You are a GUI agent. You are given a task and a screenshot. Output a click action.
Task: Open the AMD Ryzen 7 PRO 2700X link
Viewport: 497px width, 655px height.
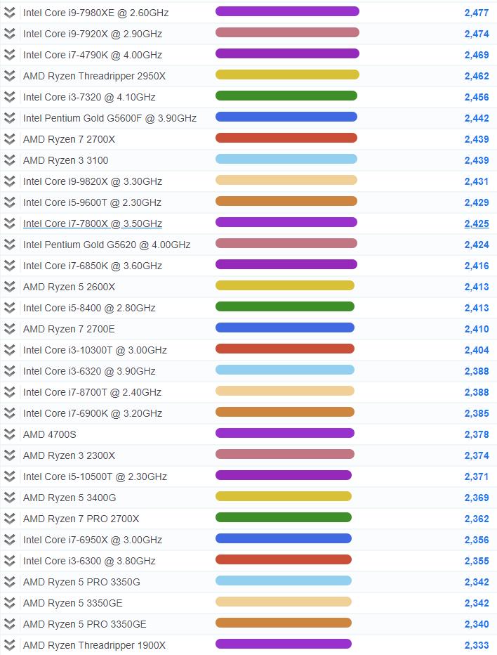81,519
